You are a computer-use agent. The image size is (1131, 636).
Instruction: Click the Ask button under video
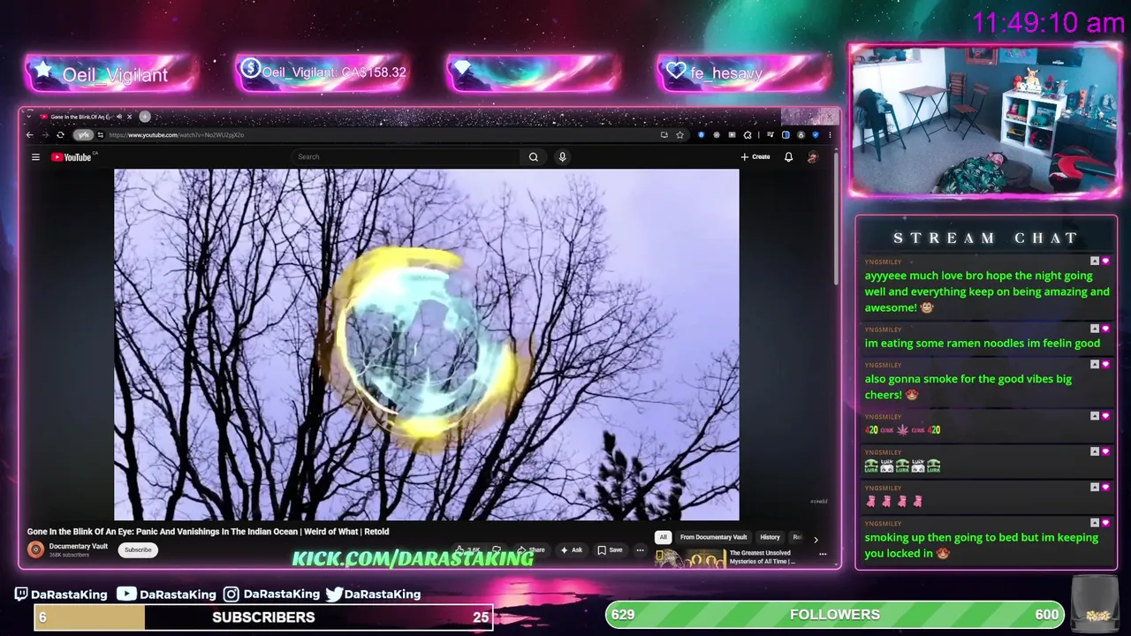(x=571, y=549)
